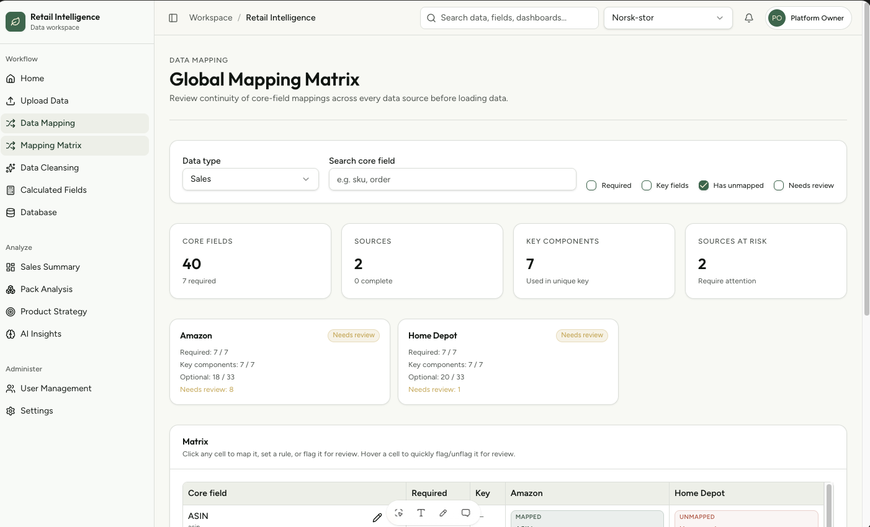
Task: Click the Data Mapping shuffle icon
Action: 11,123
